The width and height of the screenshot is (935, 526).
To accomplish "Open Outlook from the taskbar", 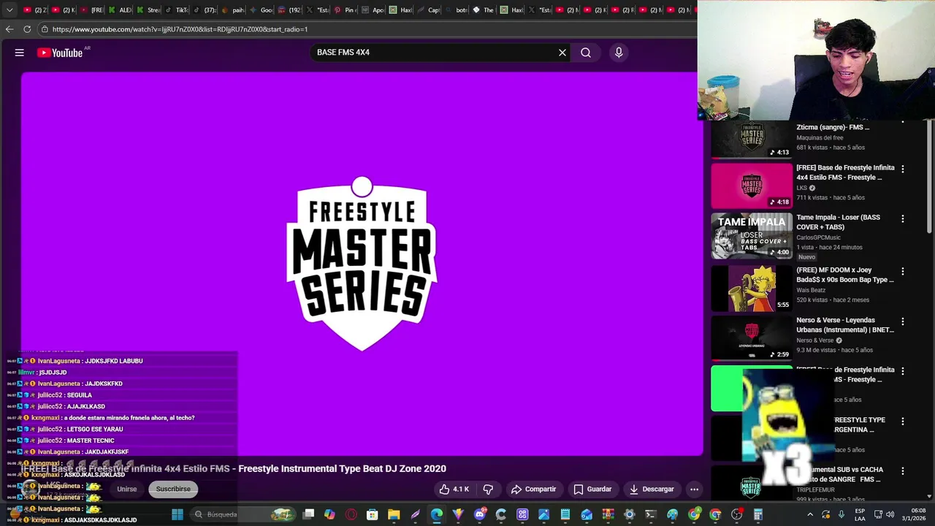I will (587, 514).
